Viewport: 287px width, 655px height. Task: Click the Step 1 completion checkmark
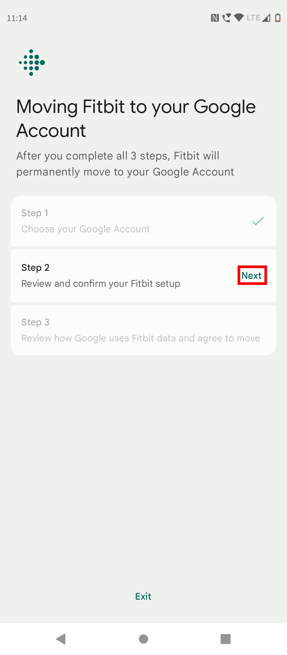pos(257,220)
